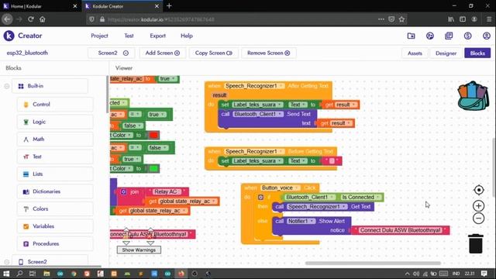This screenshot has width=496, height=279.
Task: Click the Kodular Creator logo
Action: click(x=22, y=36)
